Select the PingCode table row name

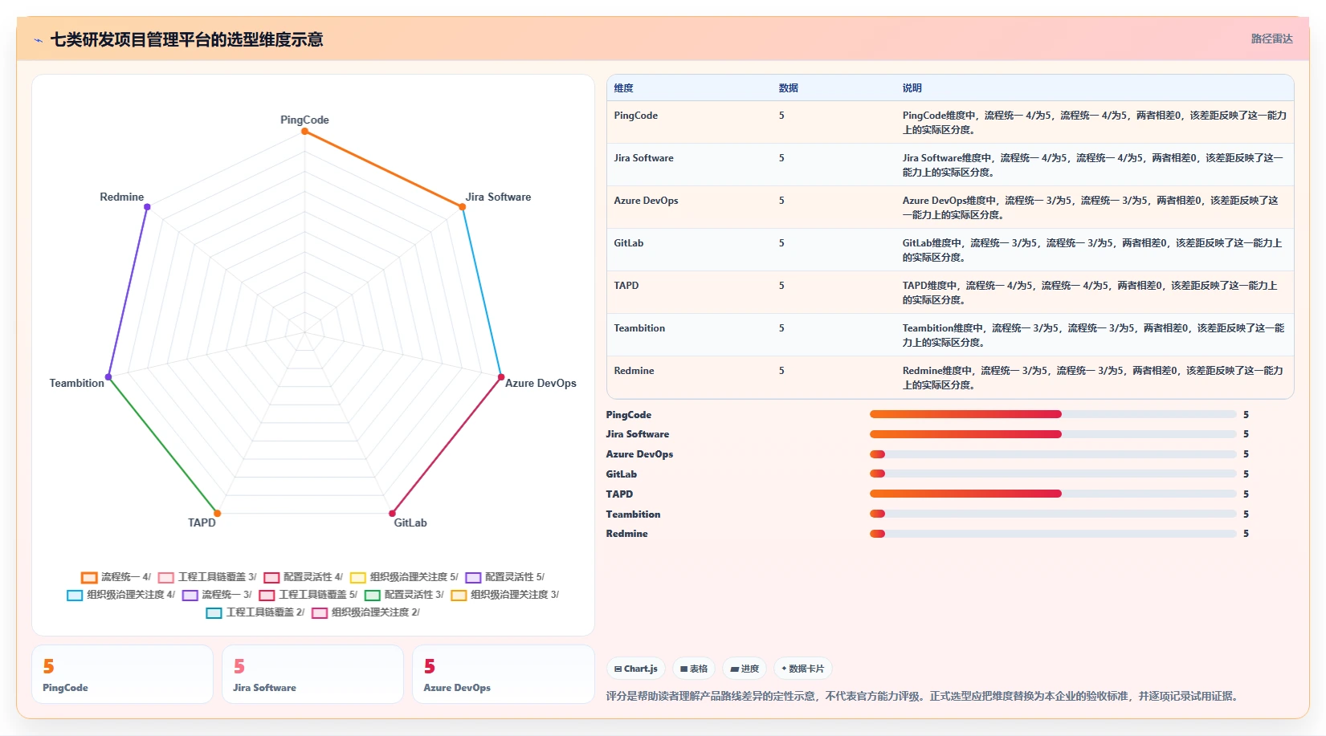[x=635, y=116]
